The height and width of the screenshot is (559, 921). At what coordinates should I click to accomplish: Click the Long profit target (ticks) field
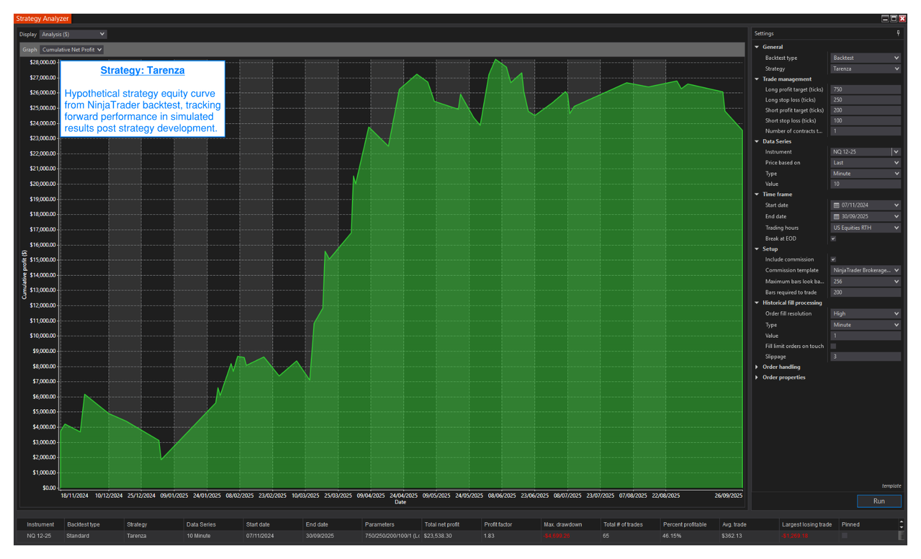[x=865, y=90]
